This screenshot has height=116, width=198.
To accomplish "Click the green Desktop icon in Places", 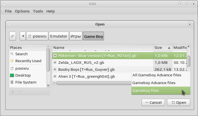I will click(12, 75).
